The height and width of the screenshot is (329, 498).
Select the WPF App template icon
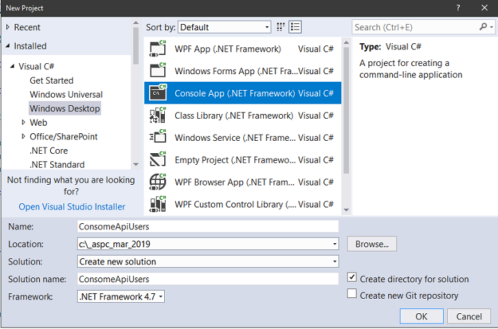(158, 49)
